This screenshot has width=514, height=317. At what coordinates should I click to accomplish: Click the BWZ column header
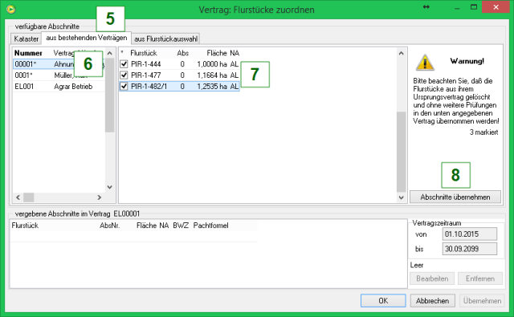(181, 226)
